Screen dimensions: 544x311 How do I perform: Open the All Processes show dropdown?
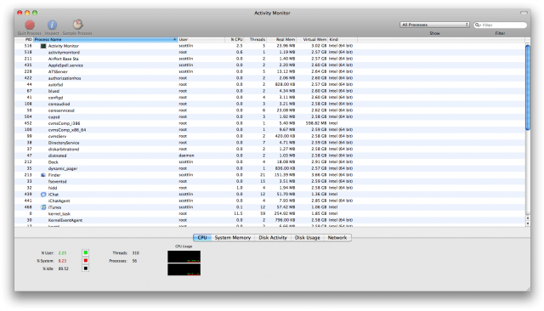pyautogui.click(x=434, y=25)
